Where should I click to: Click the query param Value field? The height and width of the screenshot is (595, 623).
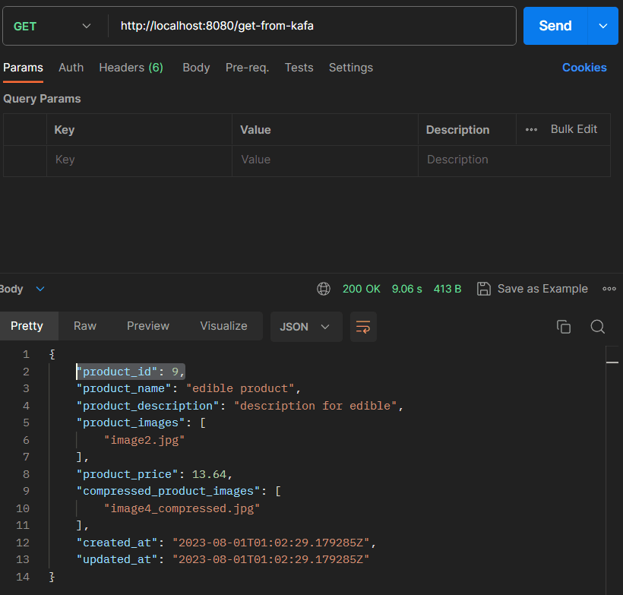[x=325, y=160]
